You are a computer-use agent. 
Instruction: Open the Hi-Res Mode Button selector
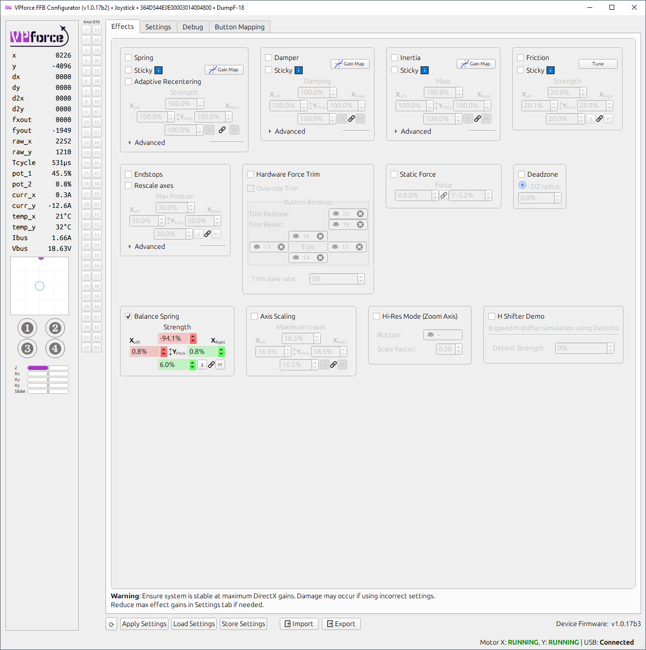coord(443,335)
